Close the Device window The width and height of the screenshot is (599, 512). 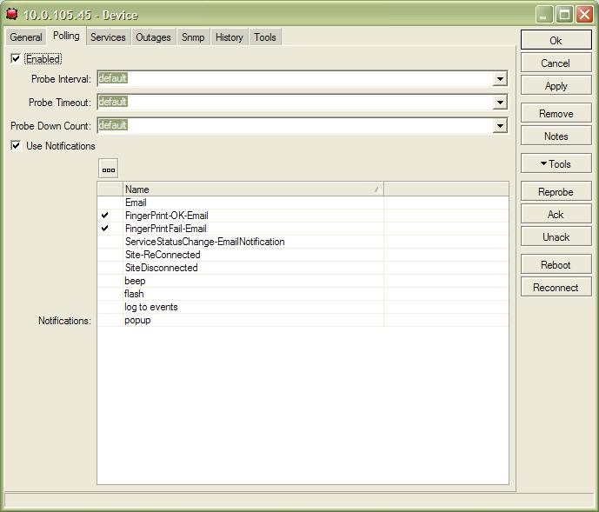(x=585, y=15)
